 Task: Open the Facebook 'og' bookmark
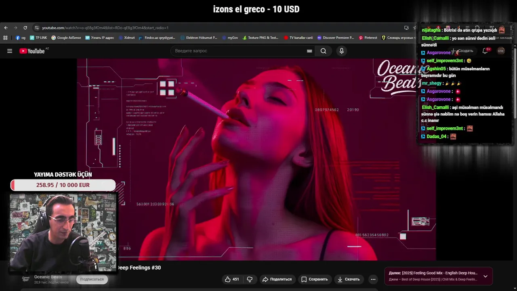(x=20, y=38)
